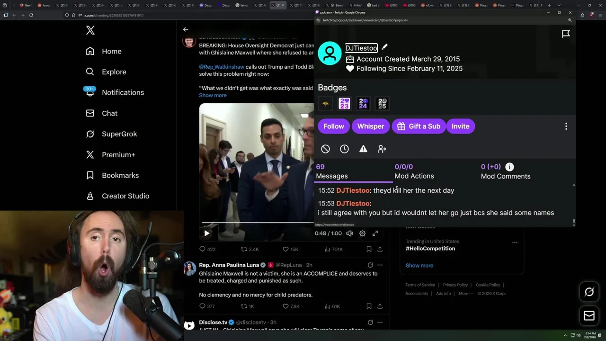The image size is (606, 341).
Task: Open Rep. Anna Paulina Luna profile name
Action: pyautogui.click(x=229, y=265)
